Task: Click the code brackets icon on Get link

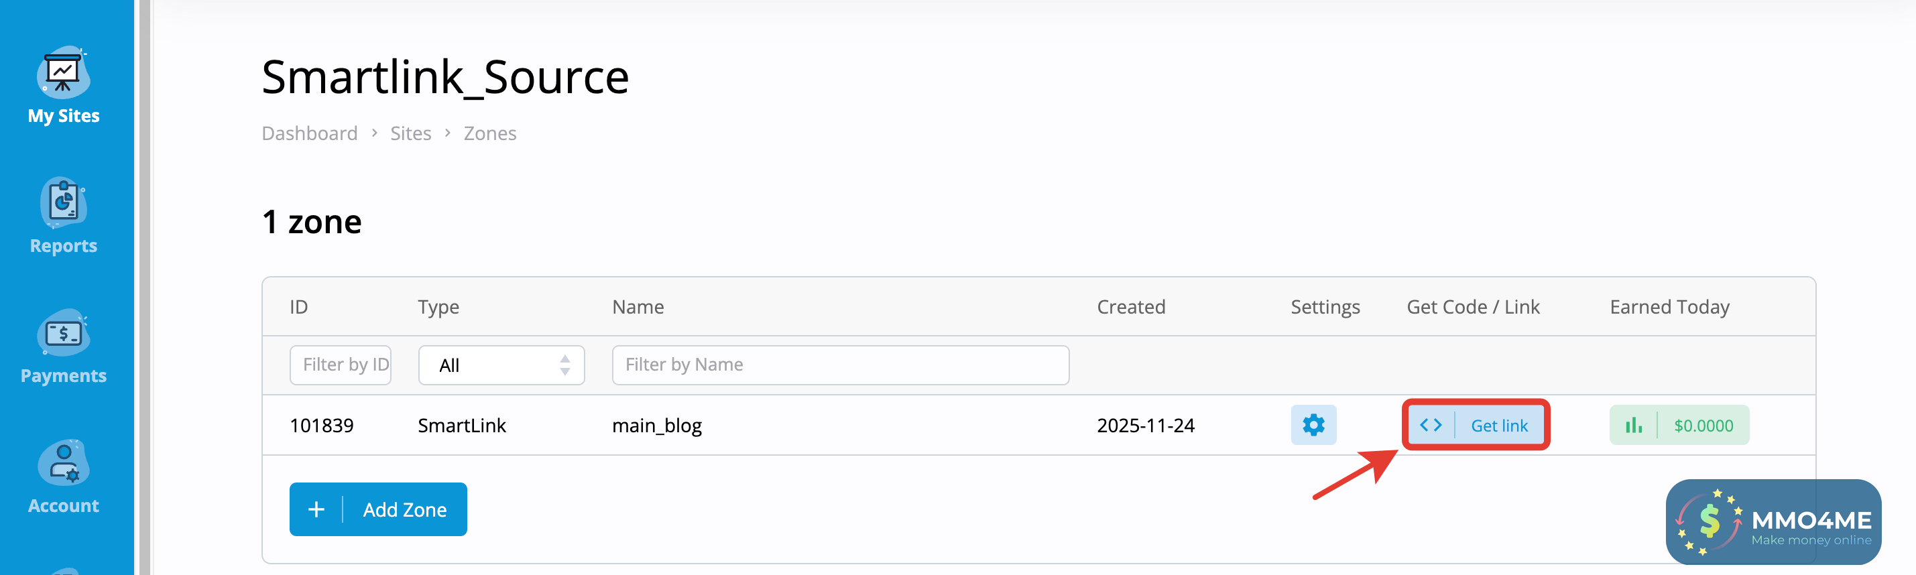Action: [1431, 425]
